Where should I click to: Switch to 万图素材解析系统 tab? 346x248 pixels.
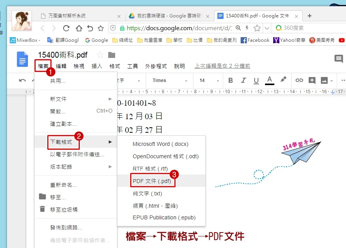81,16
